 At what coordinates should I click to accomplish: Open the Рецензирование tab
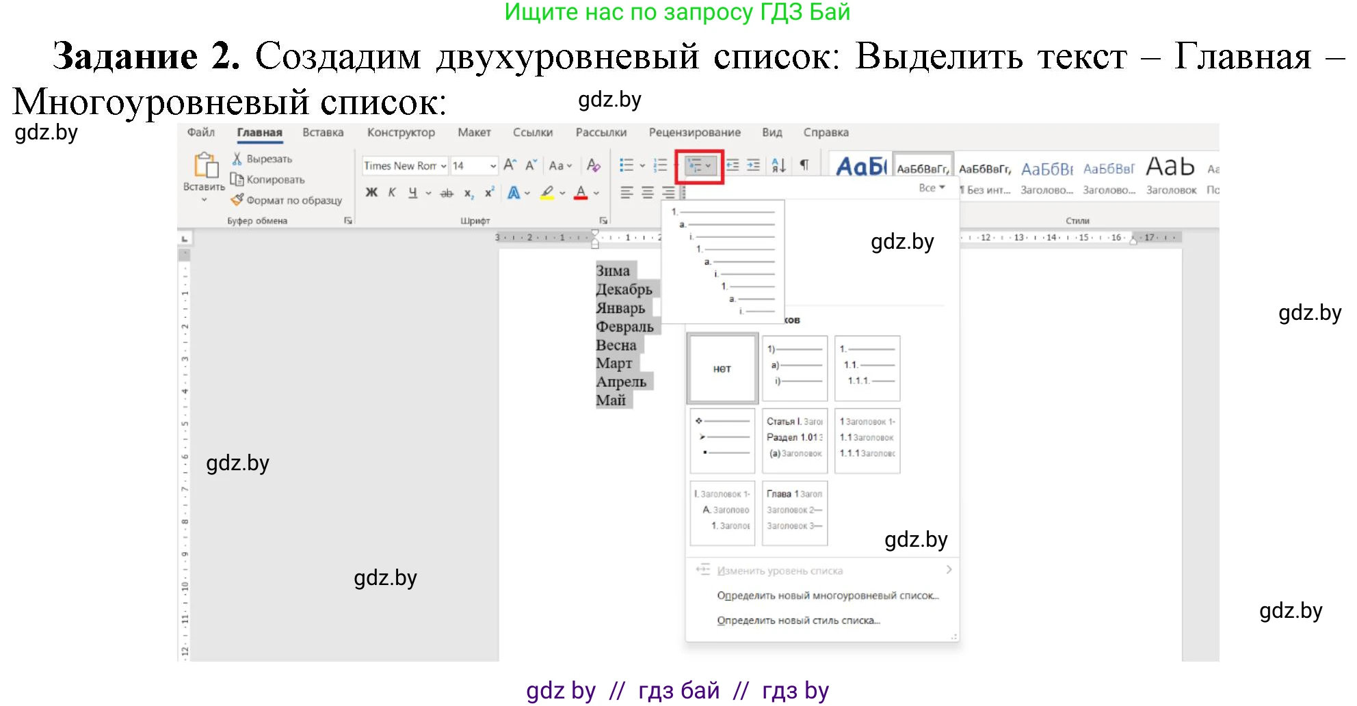point(695,132)
